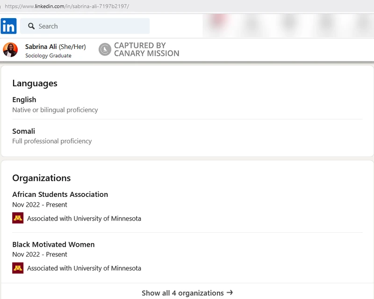This screenshot has height=299, width=374.
Task: Click the 'Organizations' section heading
Action: pyautogui.click(x=42, y=178)
